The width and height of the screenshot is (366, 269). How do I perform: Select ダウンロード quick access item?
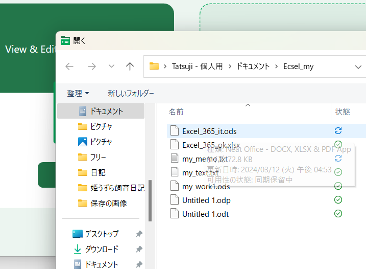coord(102,249)
